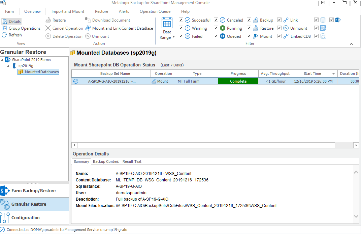Click the horizontal scrollbar right arrow
The width and height of the screenshot is (361, 234).
tap(356, 145)
